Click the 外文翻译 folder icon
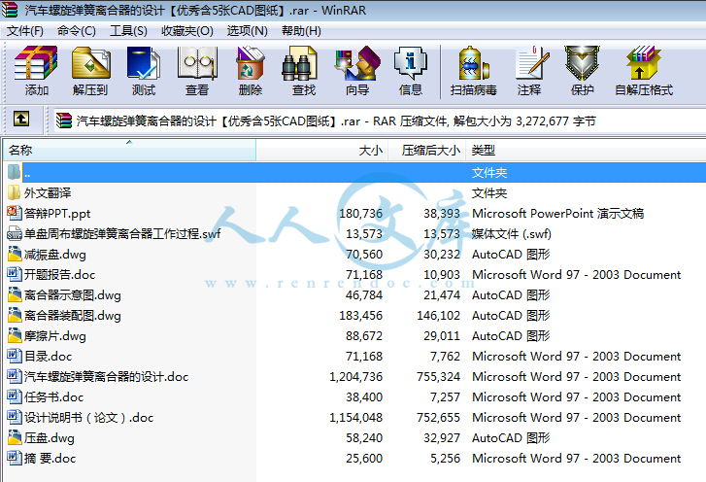 pyautogui.click(x=14, y=192)
